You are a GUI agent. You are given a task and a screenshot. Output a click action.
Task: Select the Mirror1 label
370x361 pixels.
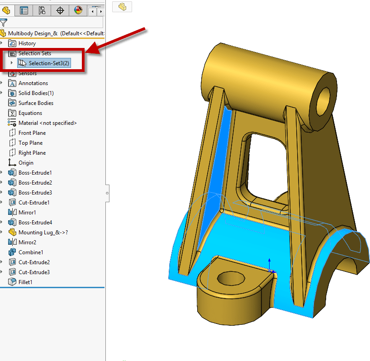click(x=27, y=212)
